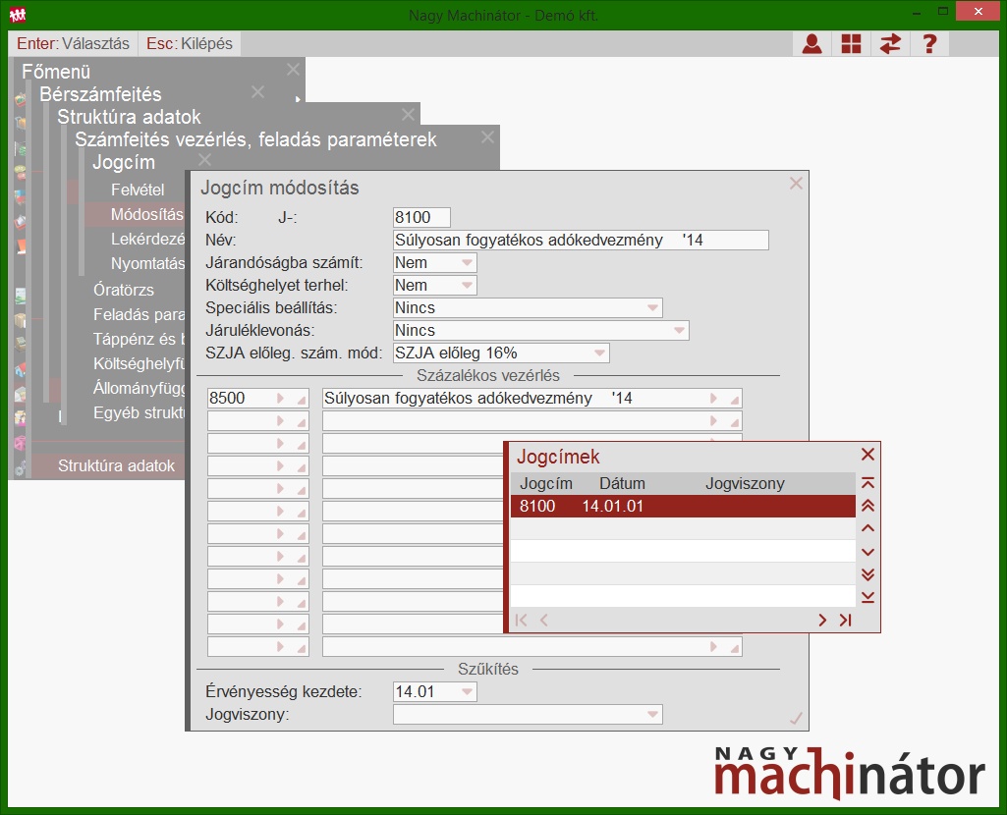Viewport: 1007px width, 815px height.
Task: Open Egyéb struktúra menu item
Action: pyautogui.click(x=140, y=412)
